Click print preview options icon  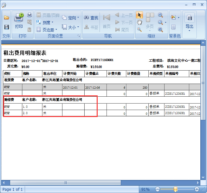(x=29, y=22)
